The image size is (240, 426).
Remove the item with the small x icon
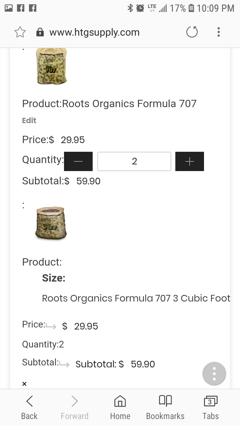click(x=24, y=384)
